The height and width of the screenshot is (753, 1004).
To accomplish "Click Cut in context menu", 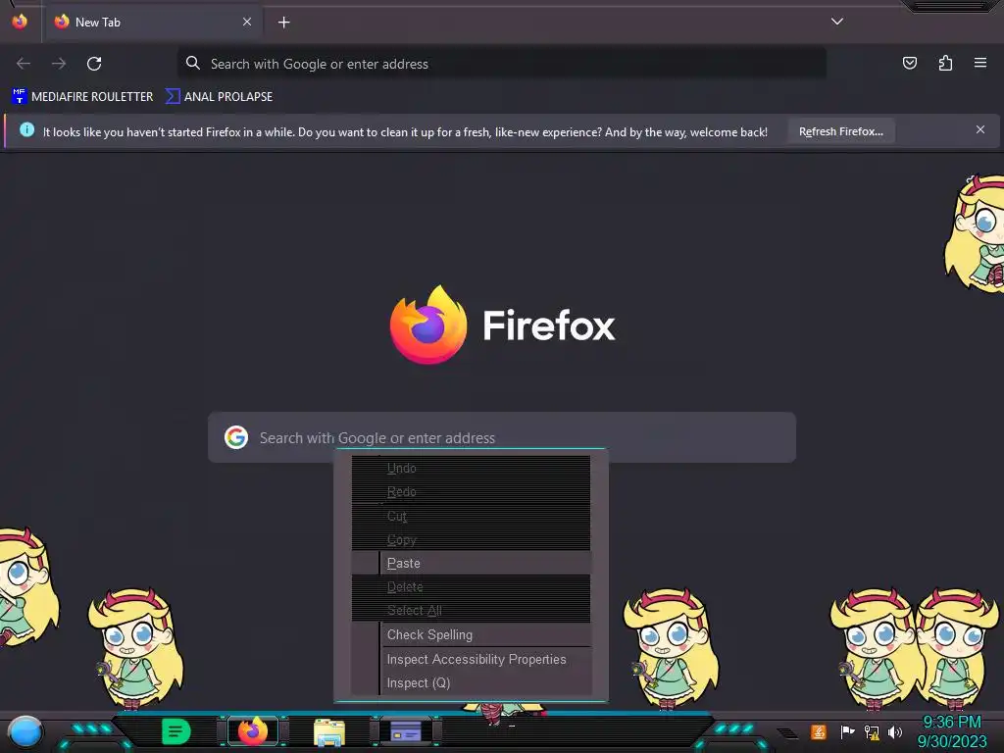I will tap(472, 516).
